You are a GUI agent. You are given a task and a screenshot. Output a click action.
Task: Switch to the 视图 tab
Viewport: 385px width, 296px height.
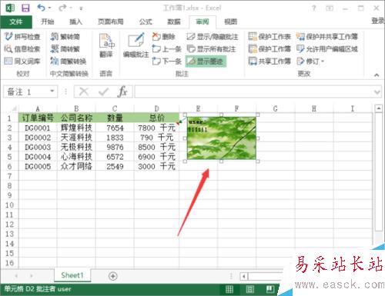pos(230,22)
